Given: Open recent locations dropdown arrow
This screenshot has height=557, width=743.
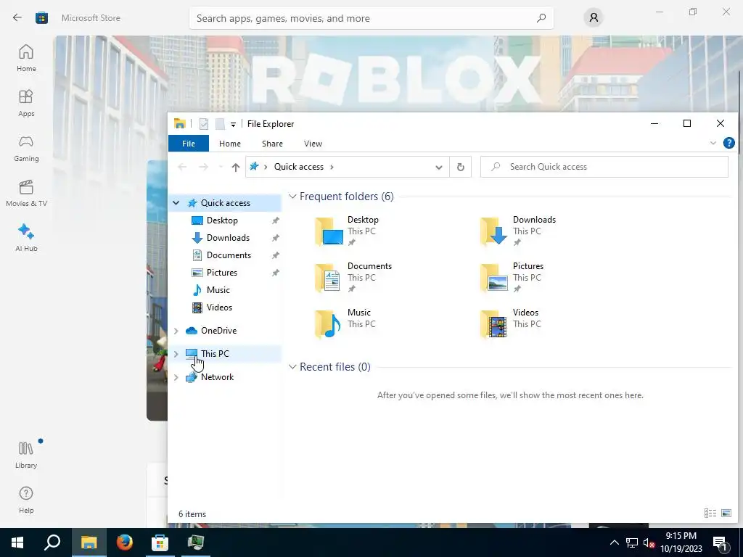Looking at the screenshot, I should click(x=221, y=167).
